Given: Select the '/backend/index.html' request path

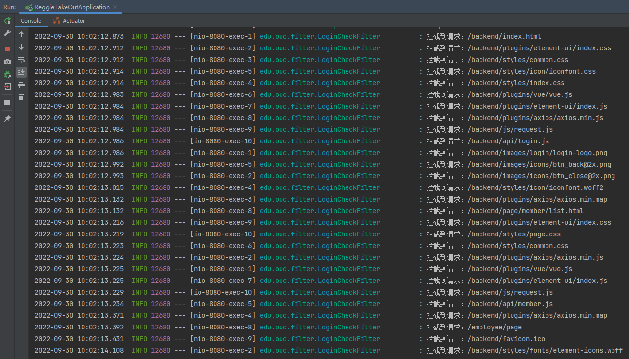Looking at the screenshot, I should [504, 36].
